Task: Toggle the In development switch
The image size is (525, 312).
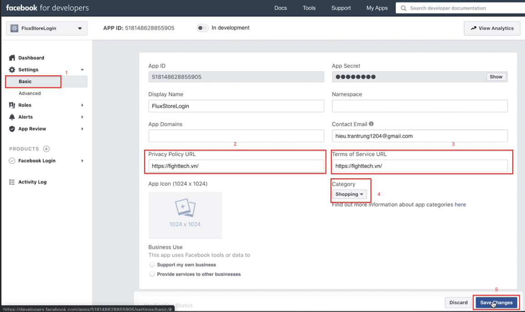Action: (x=202, y=28)
